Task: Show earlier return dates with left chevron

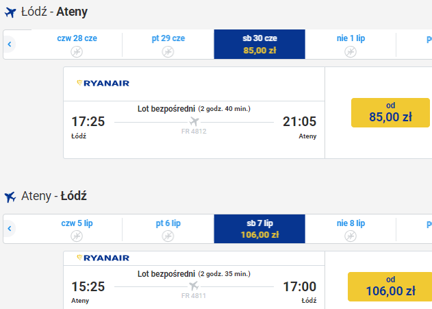Action: (10, 229)
